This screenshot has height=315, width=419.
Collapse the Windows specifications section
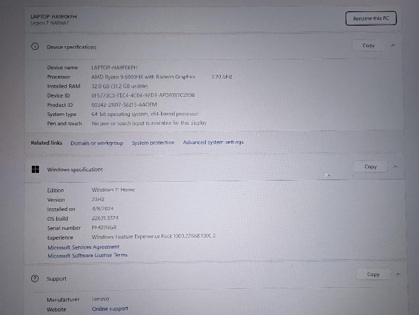point(395,167)
